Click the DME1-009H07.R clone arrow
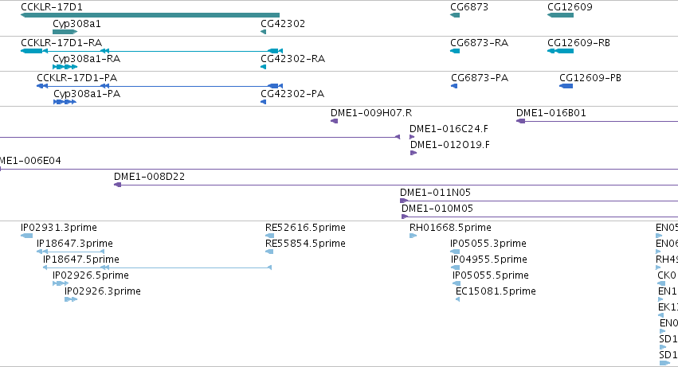678x367 pixels. [x=335, y=121]
